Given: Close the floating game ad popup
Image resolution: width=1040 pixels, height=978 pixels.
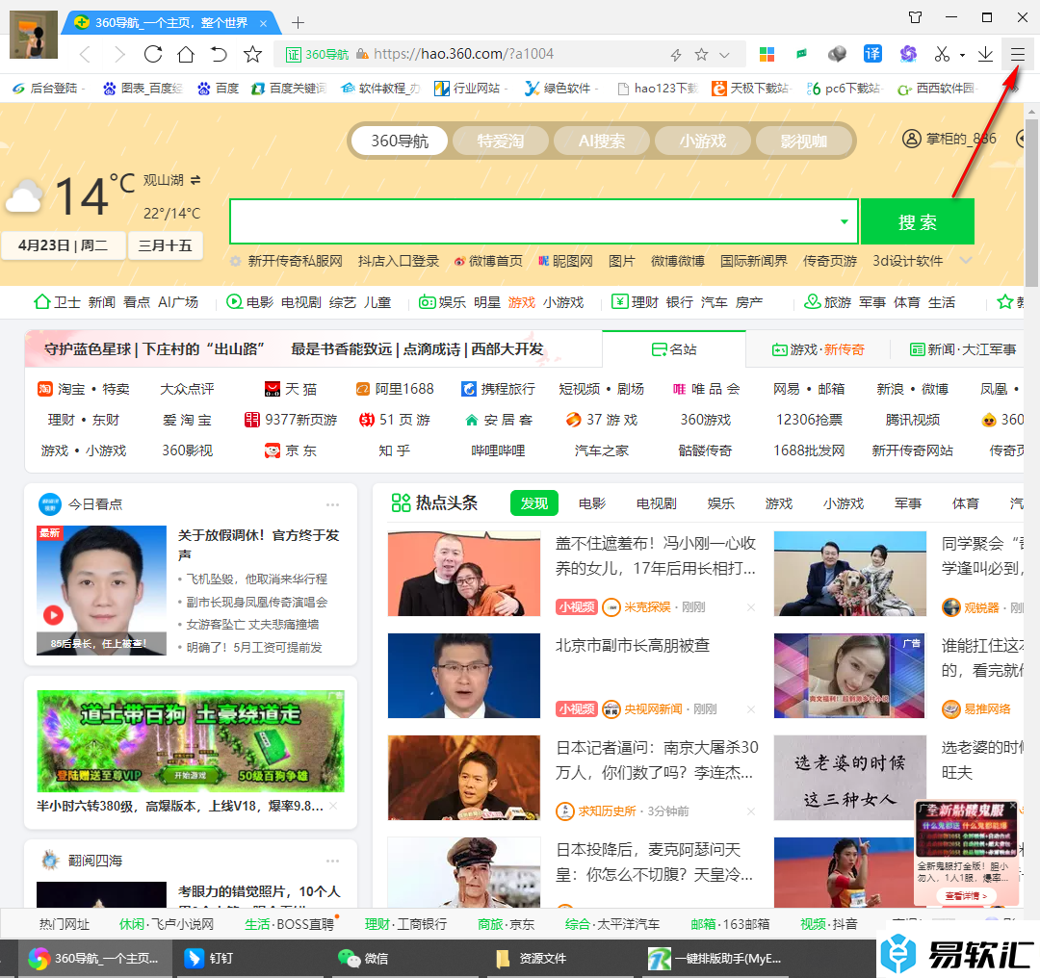Looking at the screenshot, I should coord(1013,807).
